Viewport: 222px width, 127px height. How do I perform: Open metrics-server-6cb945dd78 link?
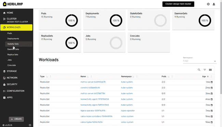pyautogui.click(x=93, y=82)
